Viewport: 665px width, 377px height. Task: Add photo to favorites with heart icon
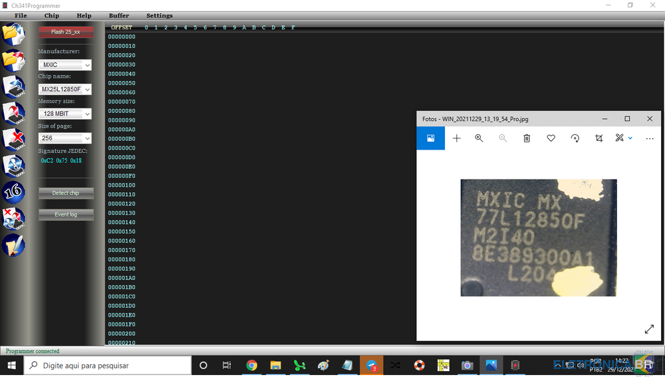tap(551, 138)
